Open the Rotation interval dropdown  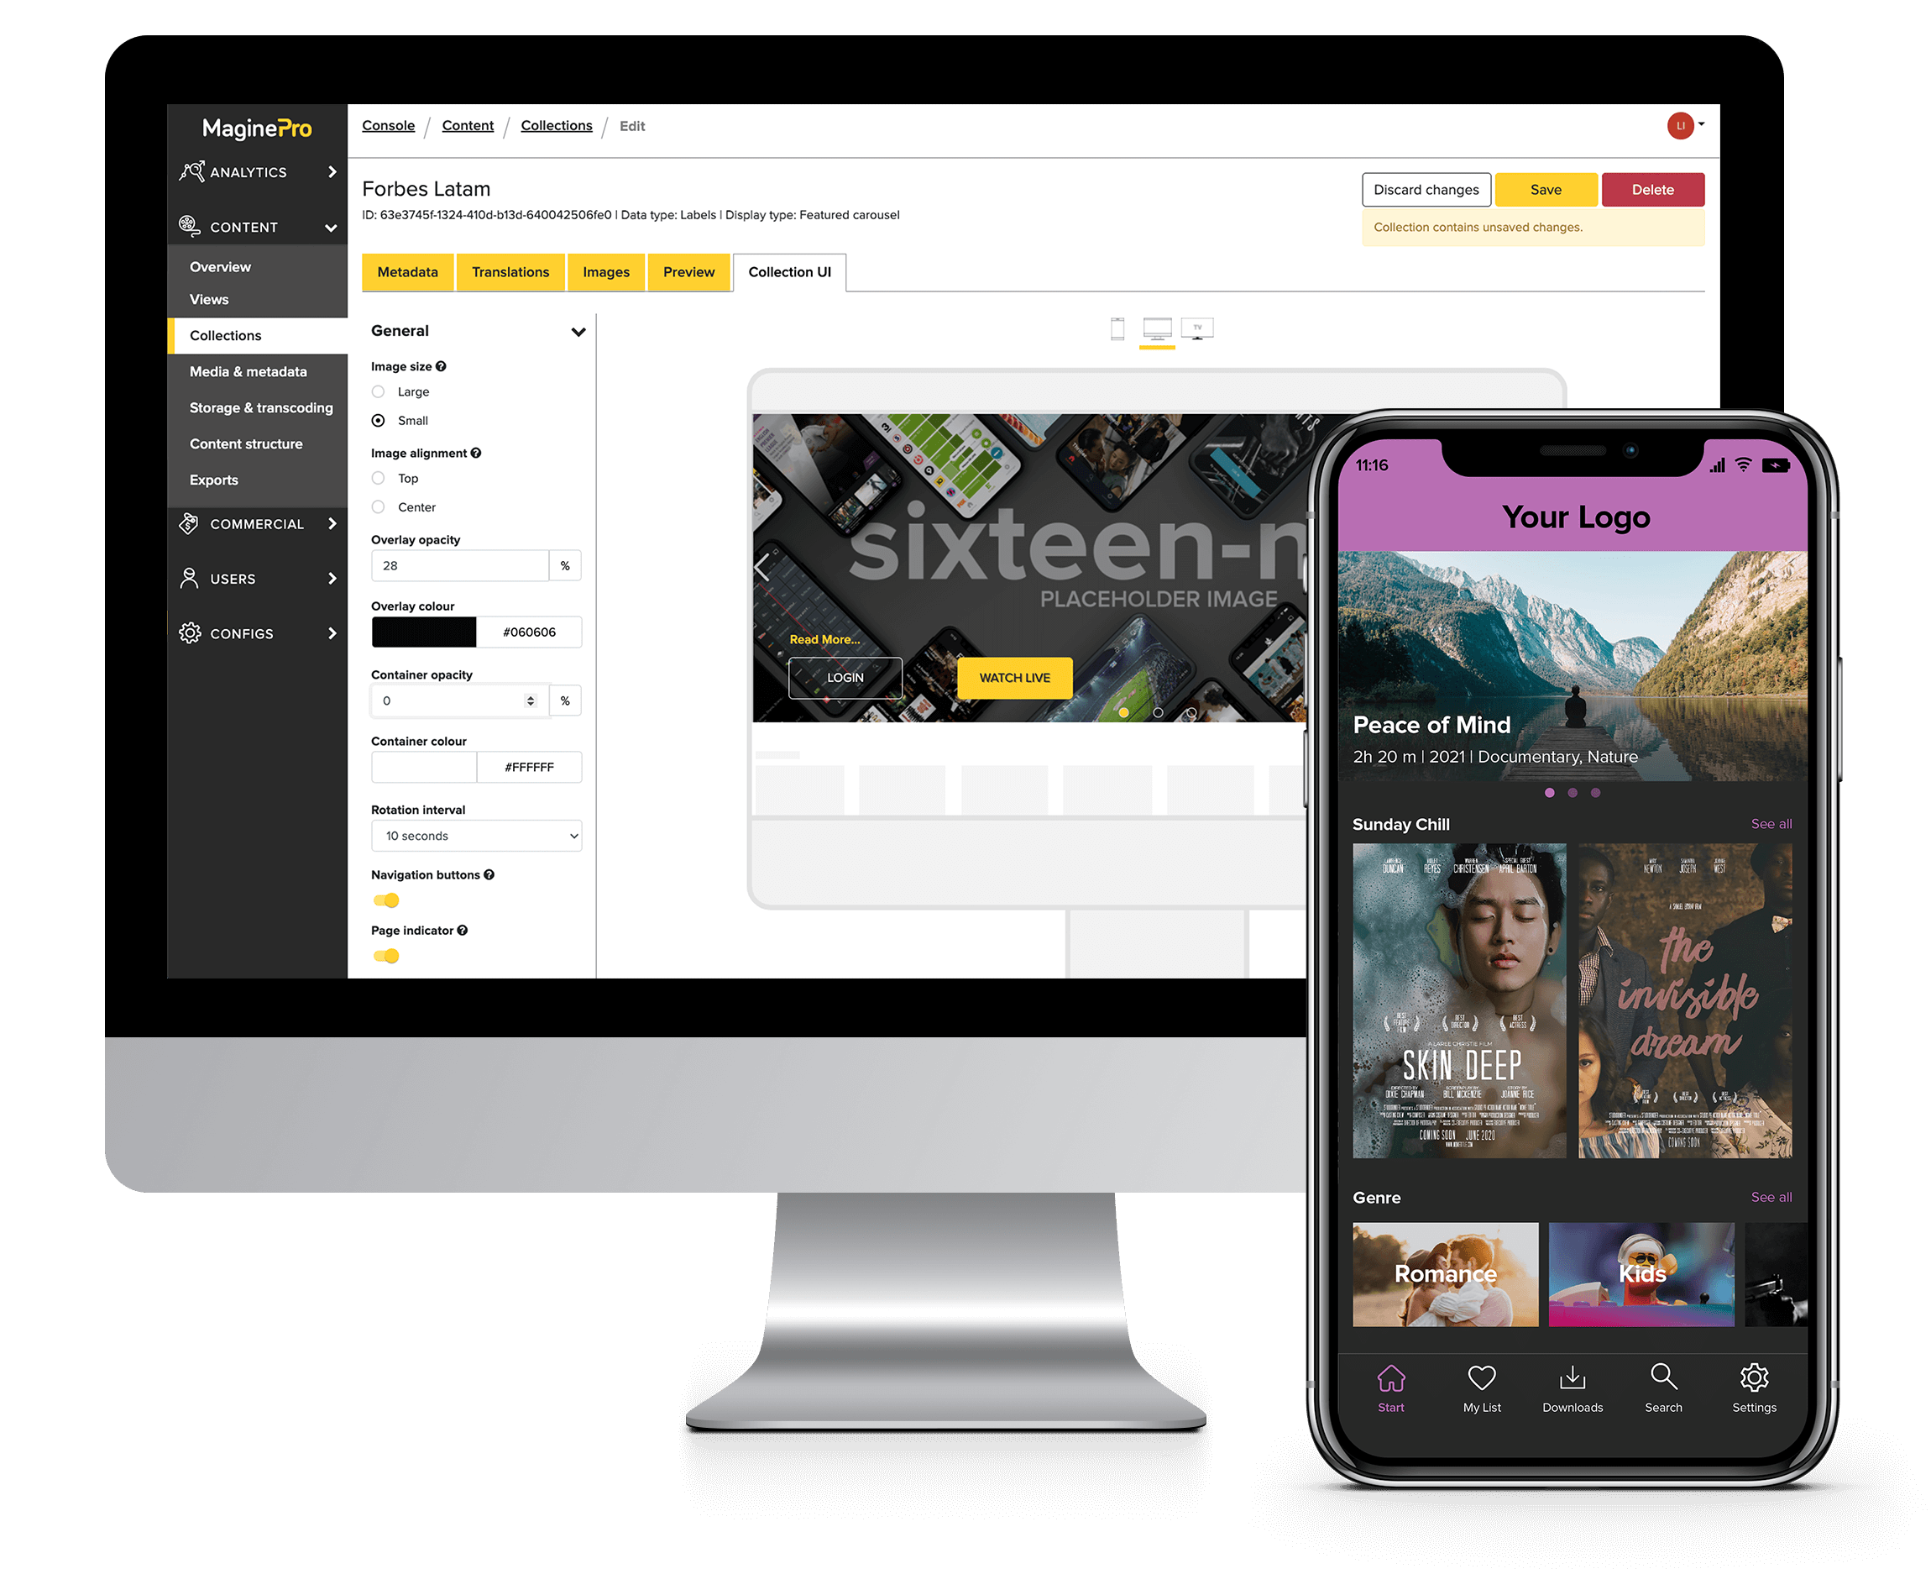coord(474,836)
